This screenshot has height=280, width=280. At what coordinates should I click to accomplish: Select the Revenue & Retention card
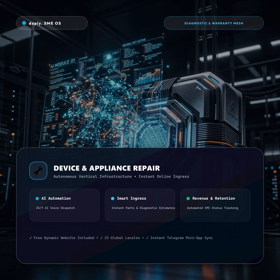click(x=215, y=205)
